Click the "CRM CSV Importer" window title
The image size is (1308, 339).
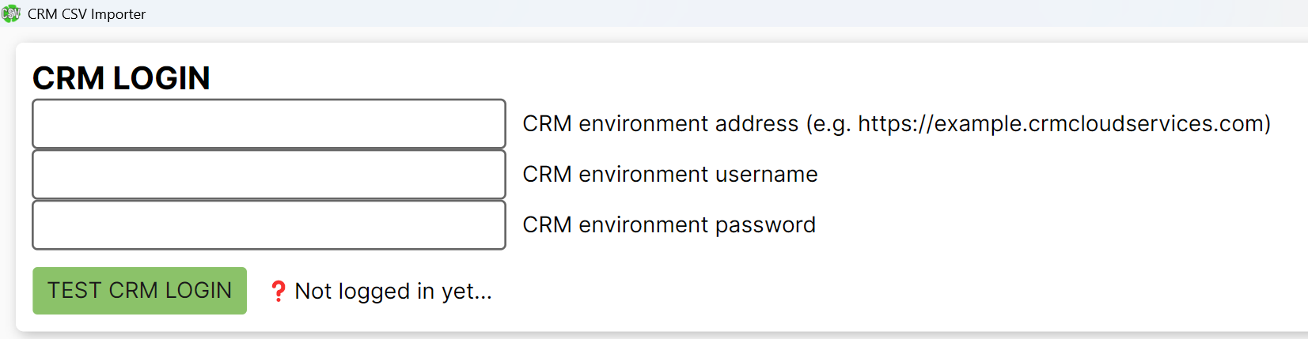[86, 14]
